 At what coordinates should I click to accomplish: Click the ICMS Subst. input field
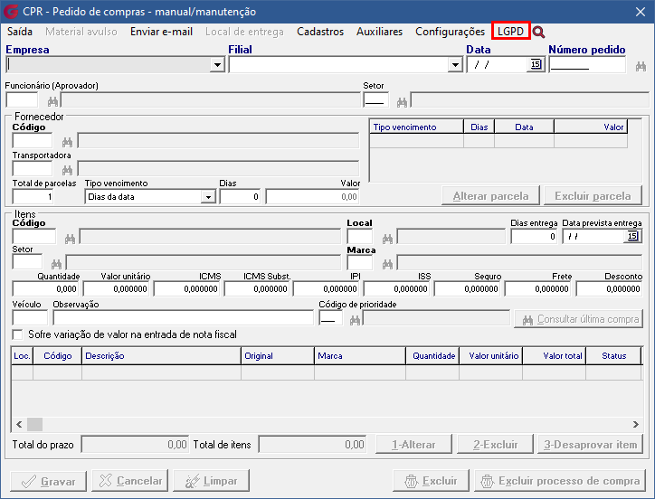pyautogui.click(x=257, y=288)
